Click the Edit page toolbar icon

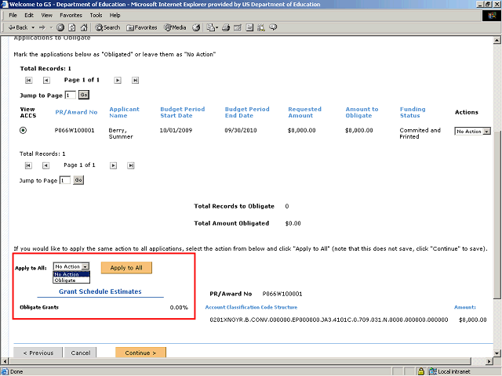coord(238,27)
